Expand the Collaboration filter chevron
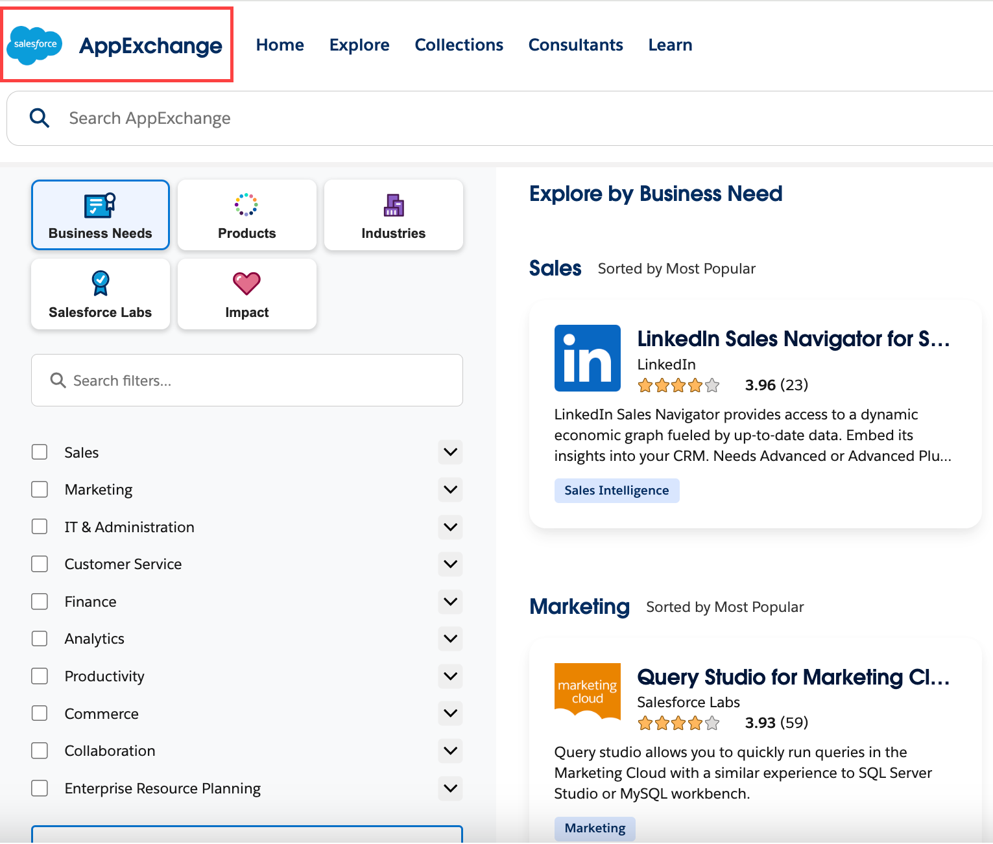The height and width of the screenshot is (844, 993). (450, 751)
